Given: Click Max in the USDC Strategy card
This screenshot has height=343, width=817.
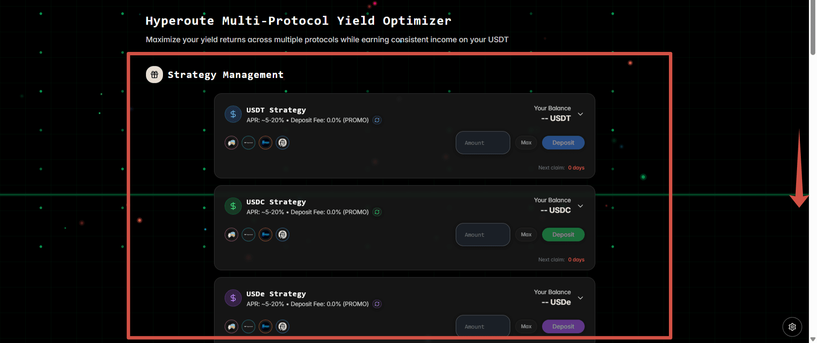Looking at the screenshot, I should [526, 235].
